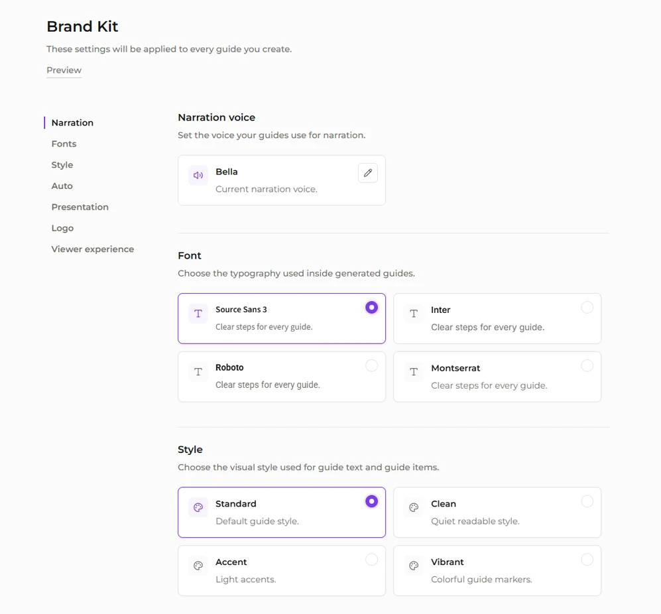The width and height of the screenshot is (661, 614).
Task: Click the T icon on Source Sans 3 card
Action: coord(198,314)
